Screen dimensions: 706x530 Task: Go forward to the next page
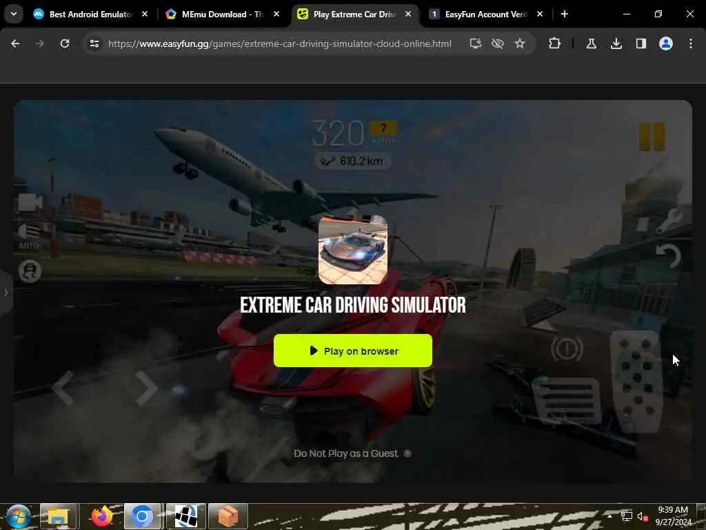coord(40,43)
